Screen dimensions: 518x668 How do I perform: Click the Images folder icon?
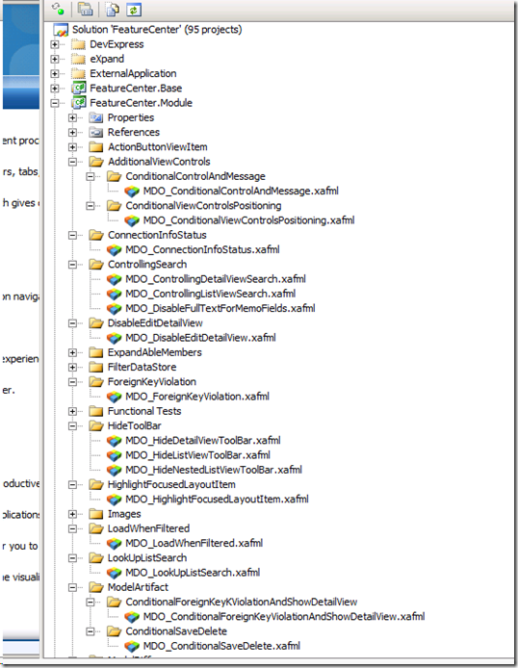(96, 514)
